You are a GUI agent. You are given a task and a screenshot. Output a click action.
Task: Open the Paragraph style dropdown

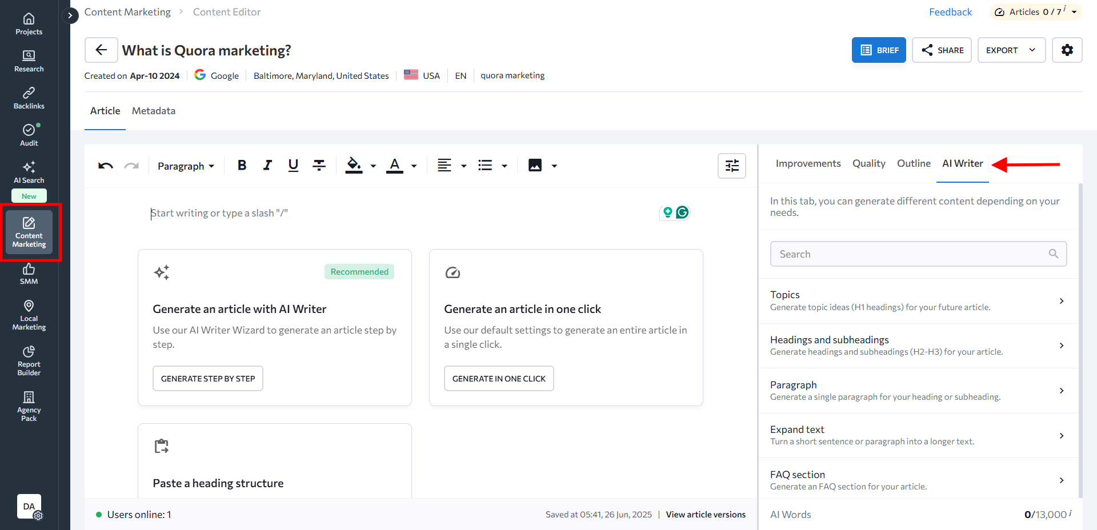[x=186, y=166]
